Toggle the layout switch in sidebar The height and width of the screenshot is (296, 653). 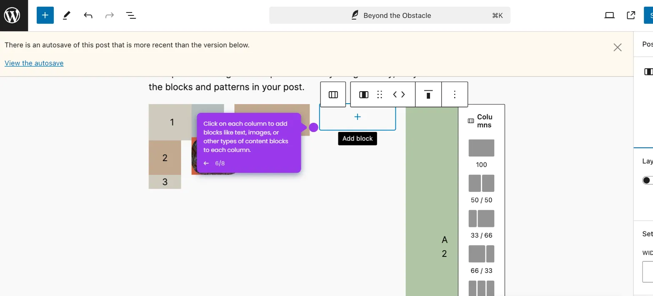click(x=648, y=180)
